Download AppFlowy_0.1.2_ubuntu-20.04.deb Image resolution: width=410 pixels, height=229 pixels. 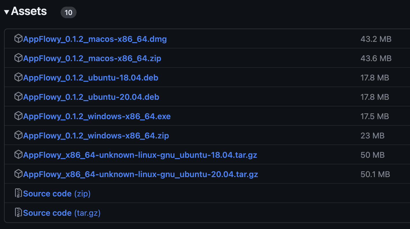[x=91, y=97]
